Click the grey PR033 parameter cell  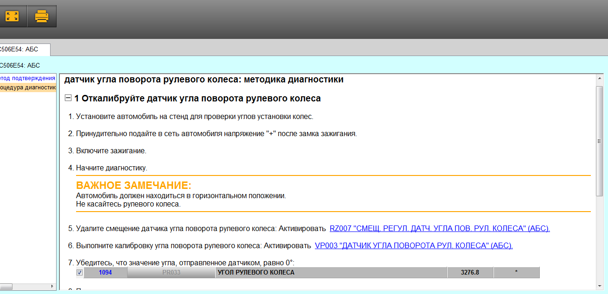171,273
